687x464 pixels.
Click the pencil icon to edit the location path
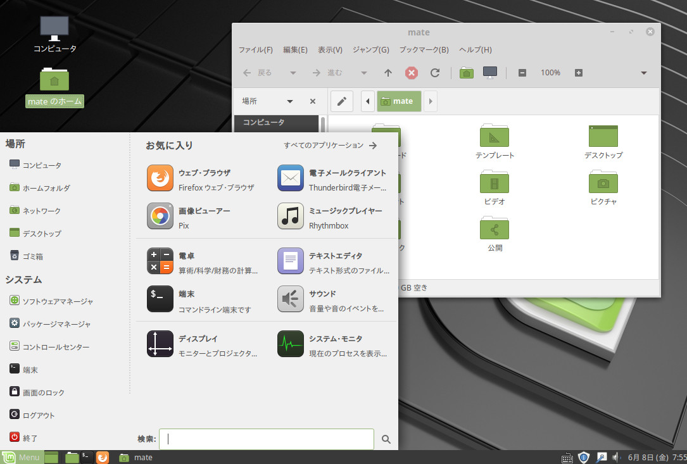click(341, 101)
